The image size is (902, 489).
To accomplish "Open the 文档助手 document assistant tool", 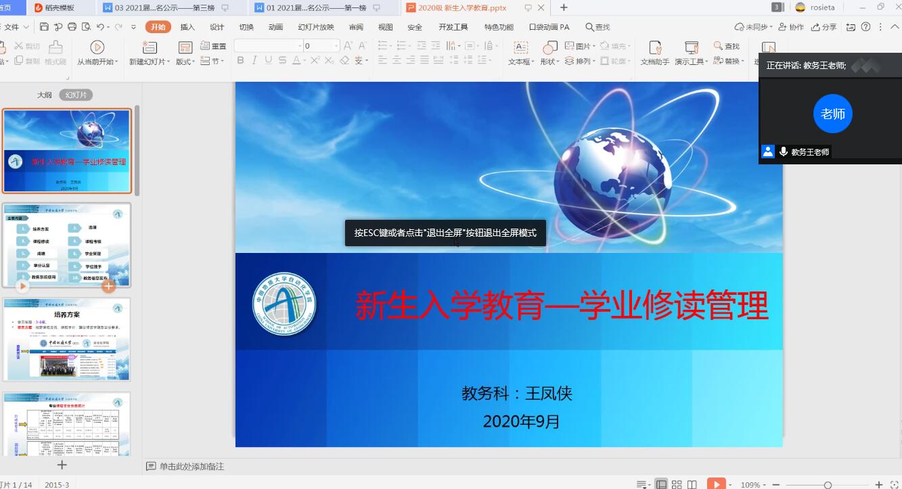I will 654,53.
